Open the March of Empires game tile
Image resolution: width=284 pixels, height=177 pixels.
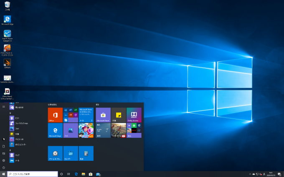point(119,130)
